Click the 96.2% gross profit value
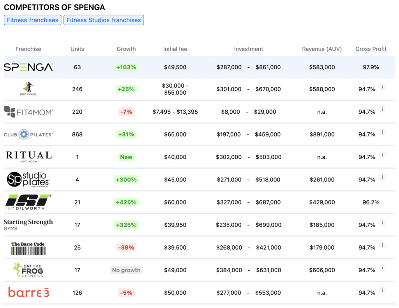Image resolution: width=399 pixels, height=308 pixels. pyautogui.click(x=371, y=202)
